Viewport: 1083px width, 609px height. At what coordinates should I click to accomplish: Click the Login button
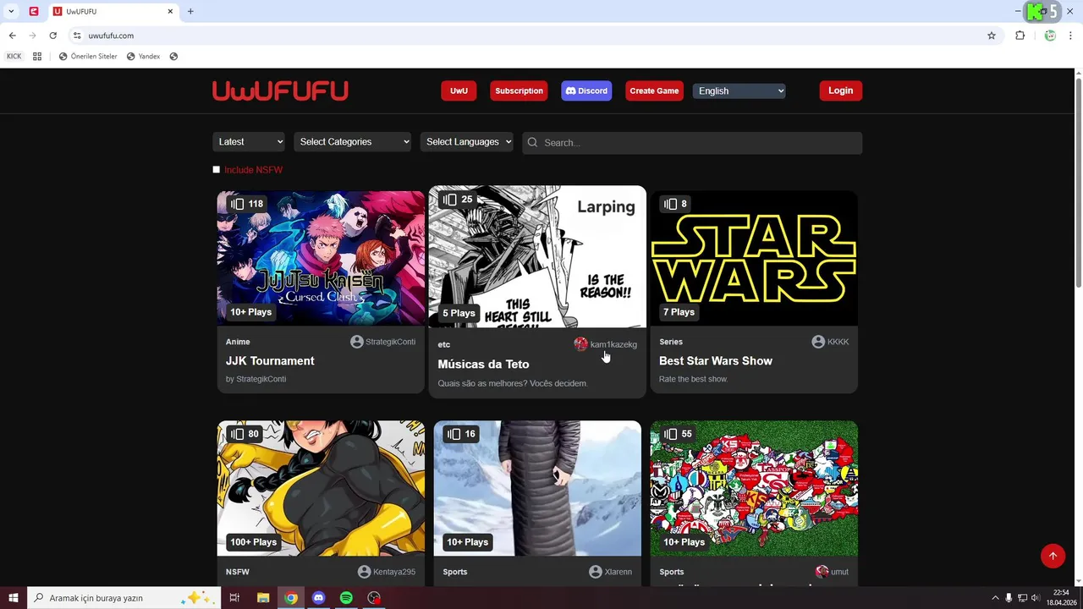[840, 91]
